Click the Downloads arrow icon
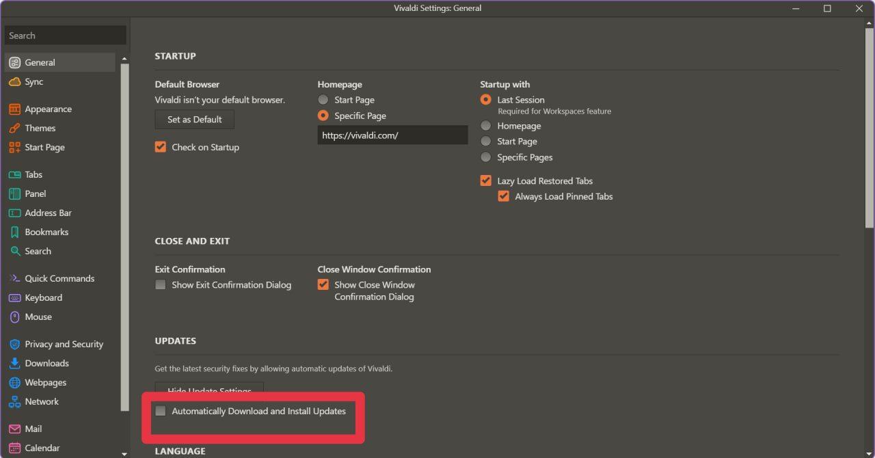This screenshot has width=875, height=458. (14, 363)
